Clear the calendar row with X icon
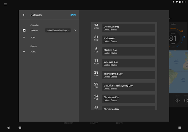The image size is (188, 132). pos(75,30)
